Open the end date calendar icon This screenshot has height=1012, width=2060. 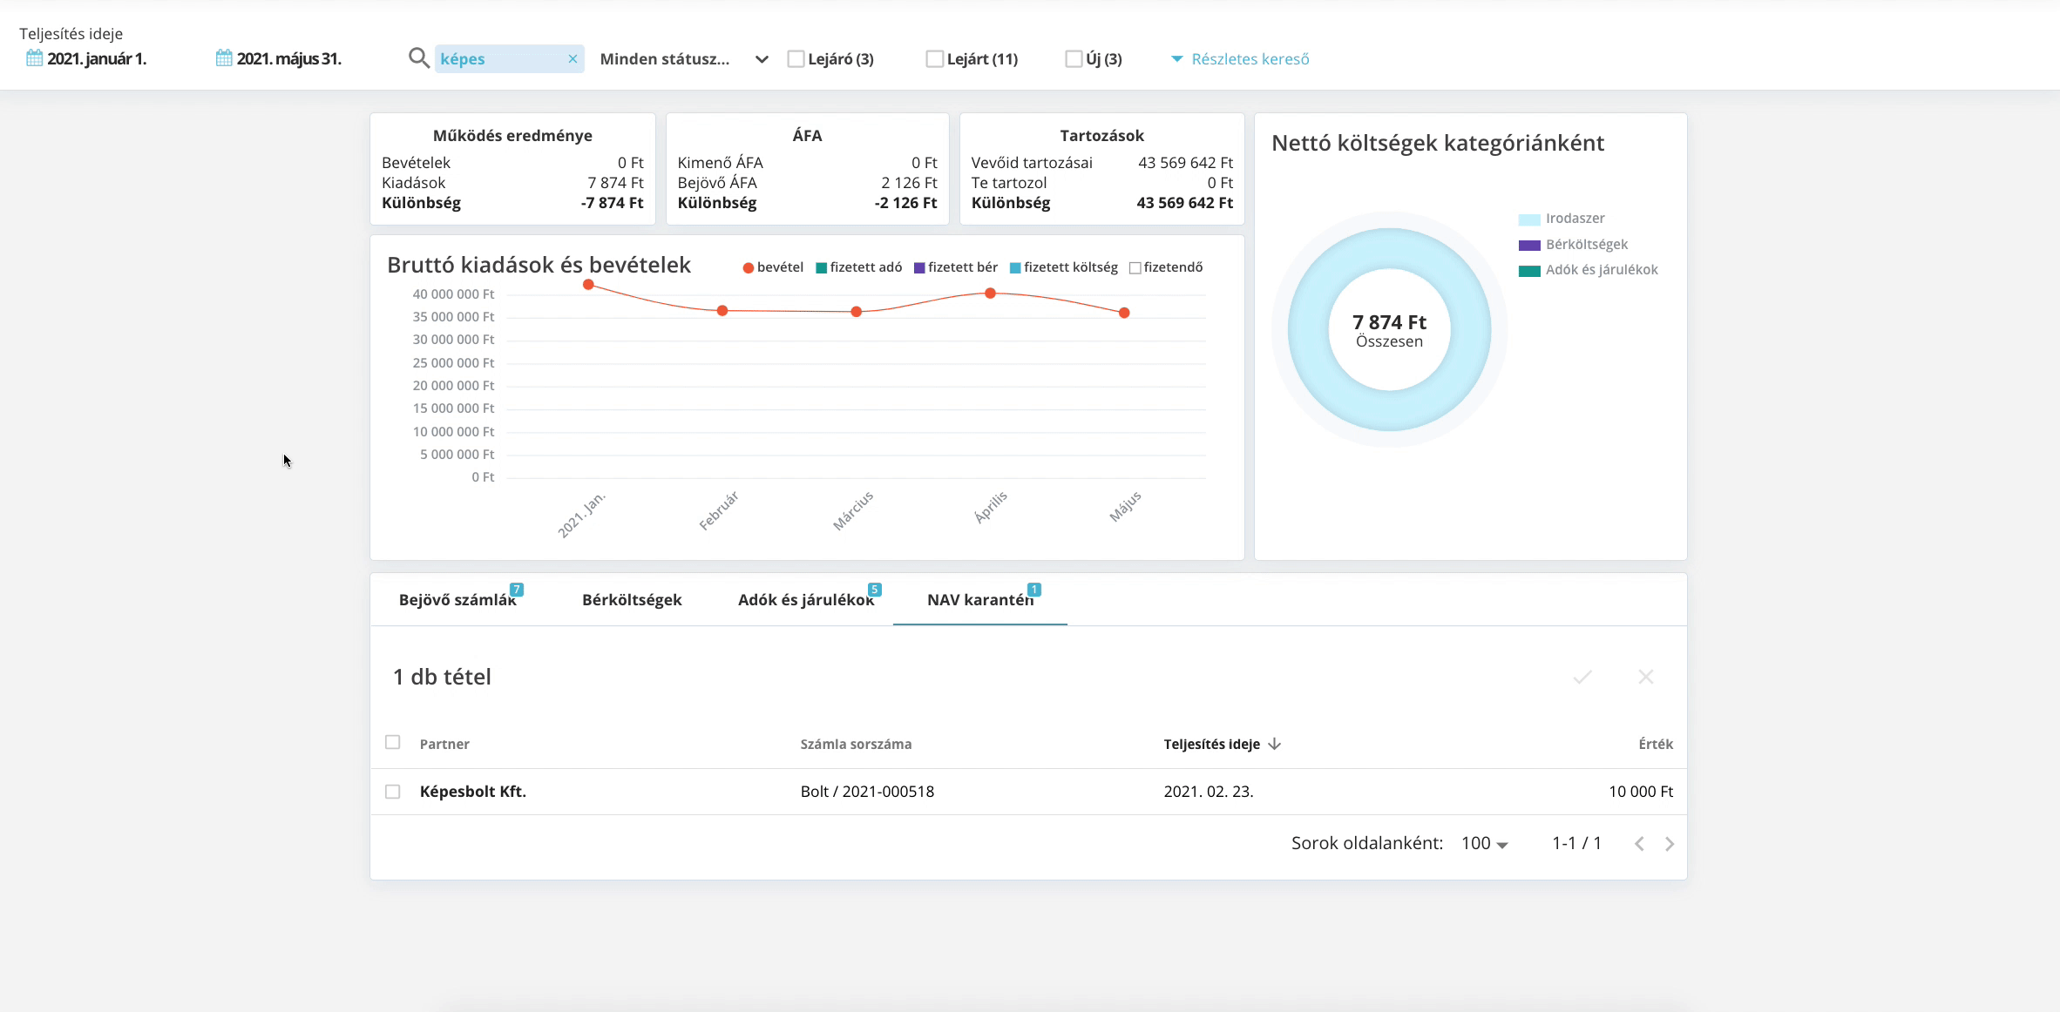pyautogui.click(x=224, y=58)
